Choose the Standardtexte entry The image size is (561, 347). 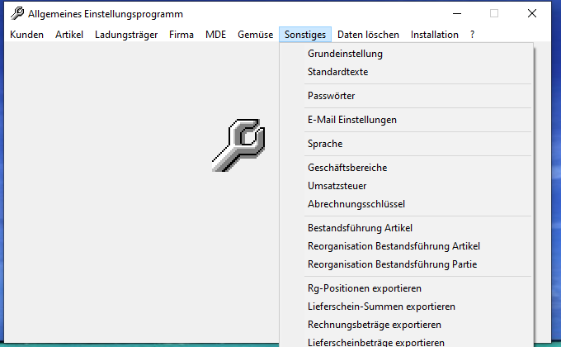click(407, 72)
